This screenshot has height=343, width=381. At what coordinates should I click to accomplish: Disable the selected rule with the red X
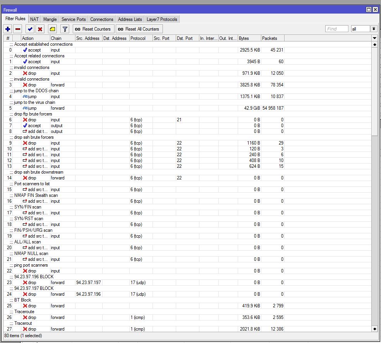click(40, 29)
